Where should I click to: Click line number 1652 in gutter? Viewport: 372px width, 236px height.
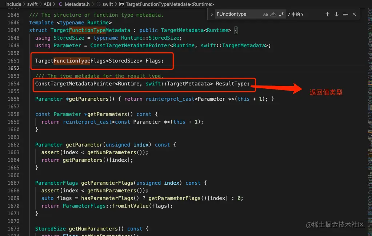click(13, 68)
